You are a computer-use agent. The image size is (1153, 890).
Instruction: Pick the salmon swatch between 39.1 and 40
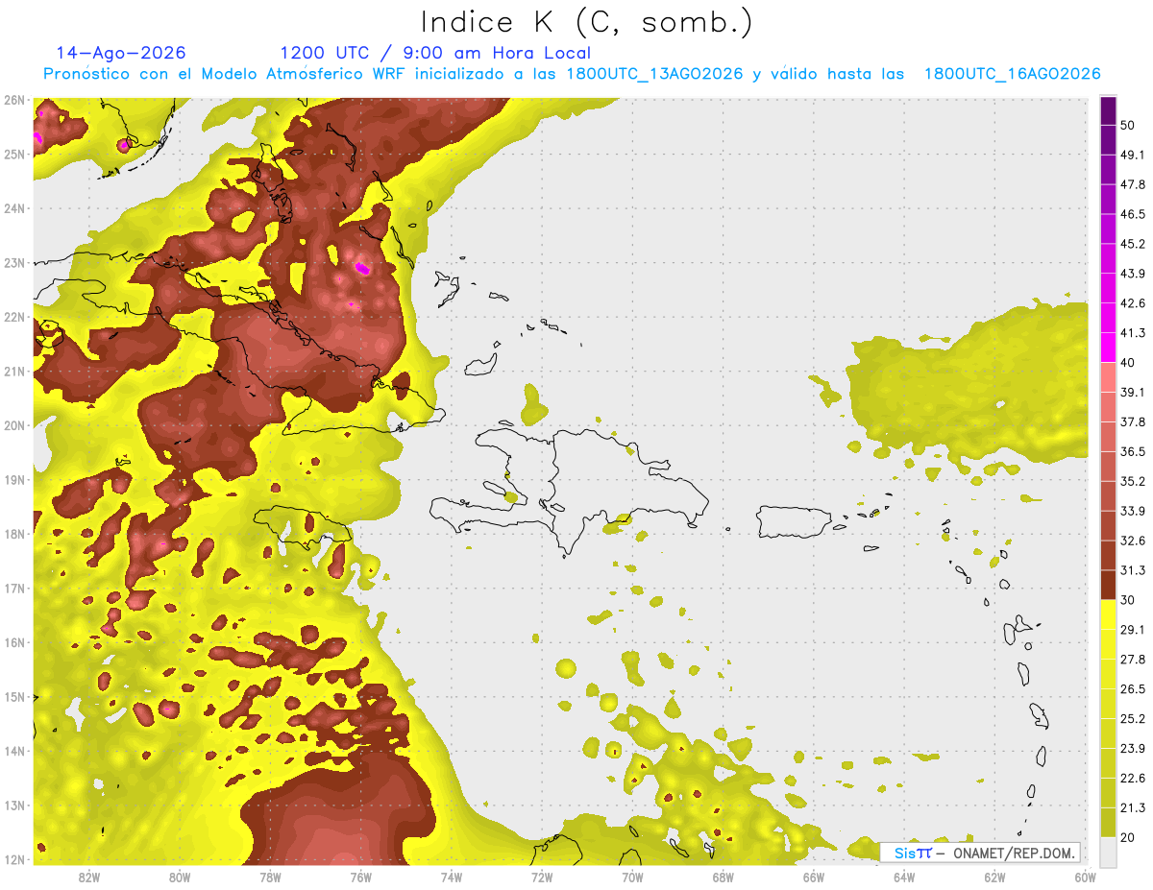1108,377
